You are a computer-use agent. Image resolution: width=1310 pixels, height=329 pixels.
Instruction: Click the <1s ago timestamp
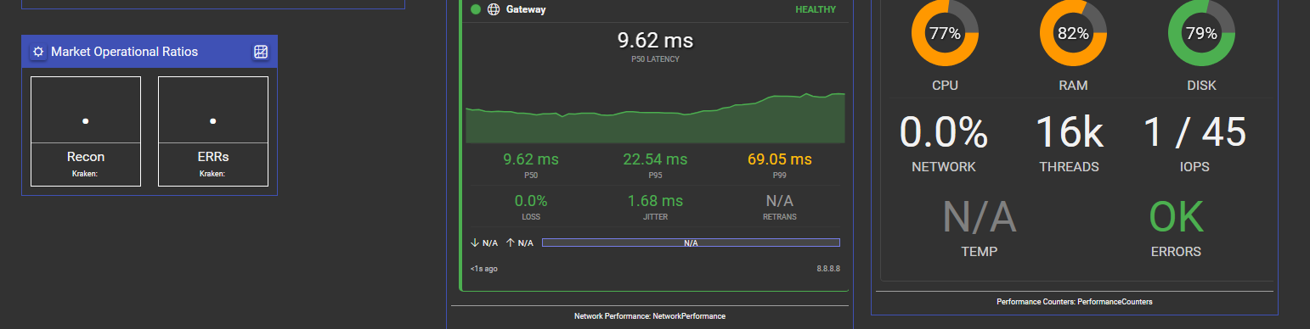tap(484, 269)
